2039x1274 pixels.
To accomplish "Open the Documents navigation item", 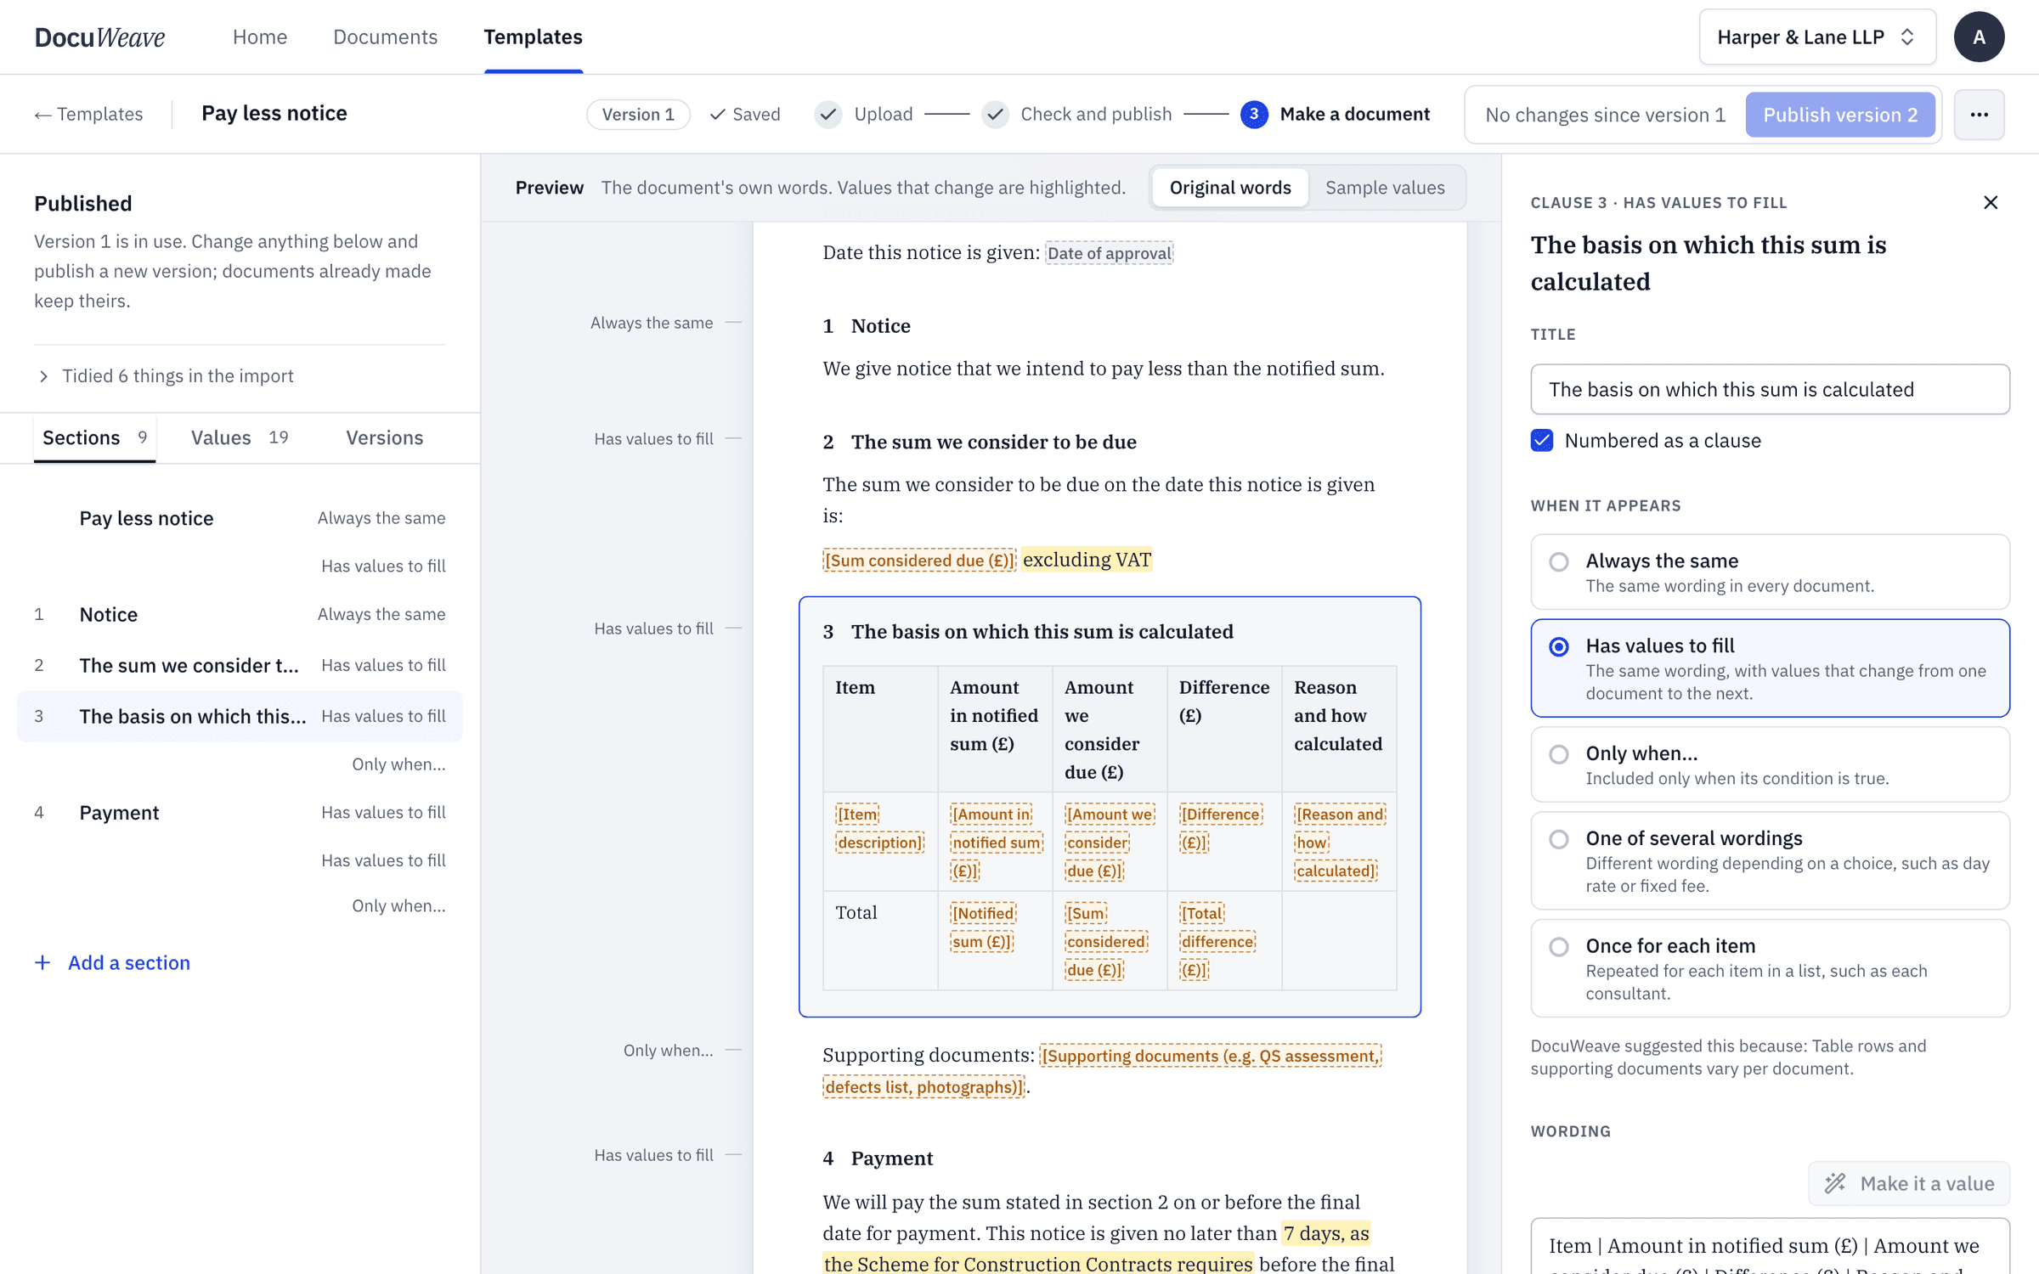I will [x=385, y=37].
